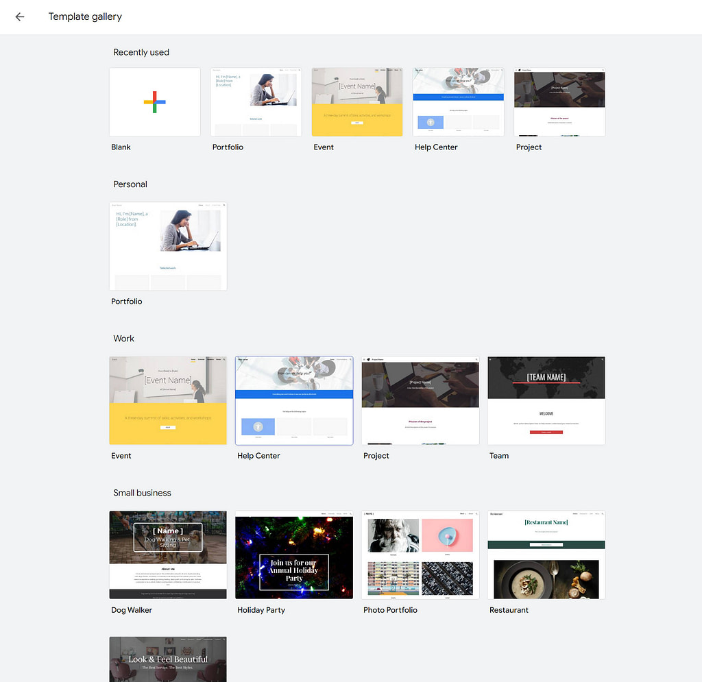Open the Help Center template under Work
The width and height of the screenshot is (702, 682).
pyautogui.click(x=293, y=400)
